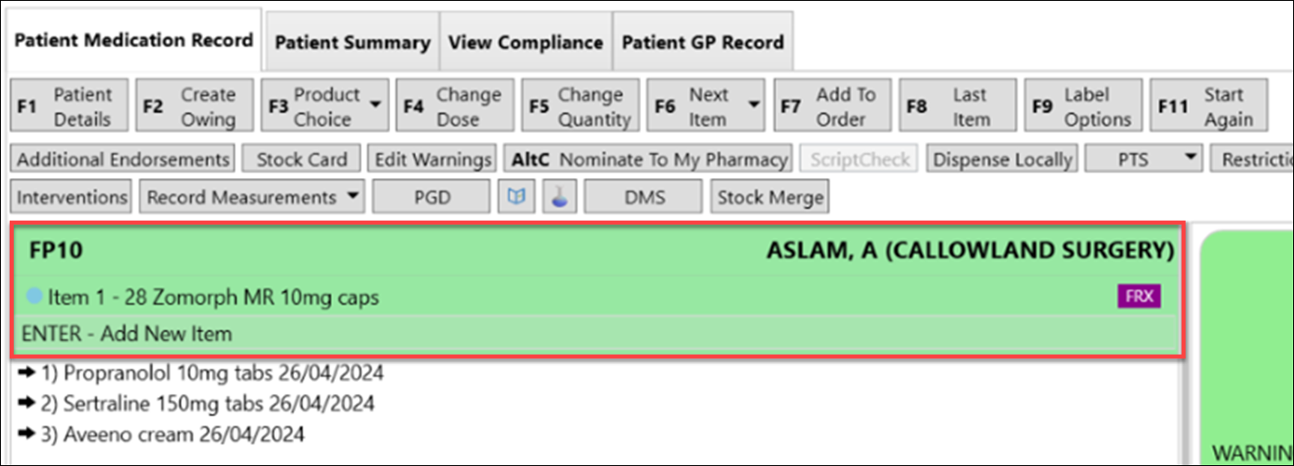Open the Stock Card button
The width and height of the screenshot is (1294, 466).
[301, 159]
